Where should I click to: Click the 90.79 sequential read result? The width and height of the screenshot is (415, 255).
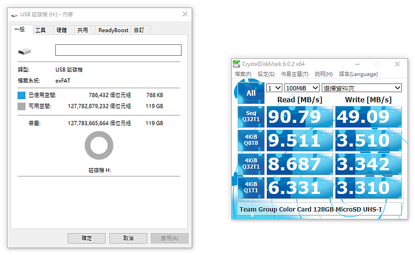pos(300,117)
